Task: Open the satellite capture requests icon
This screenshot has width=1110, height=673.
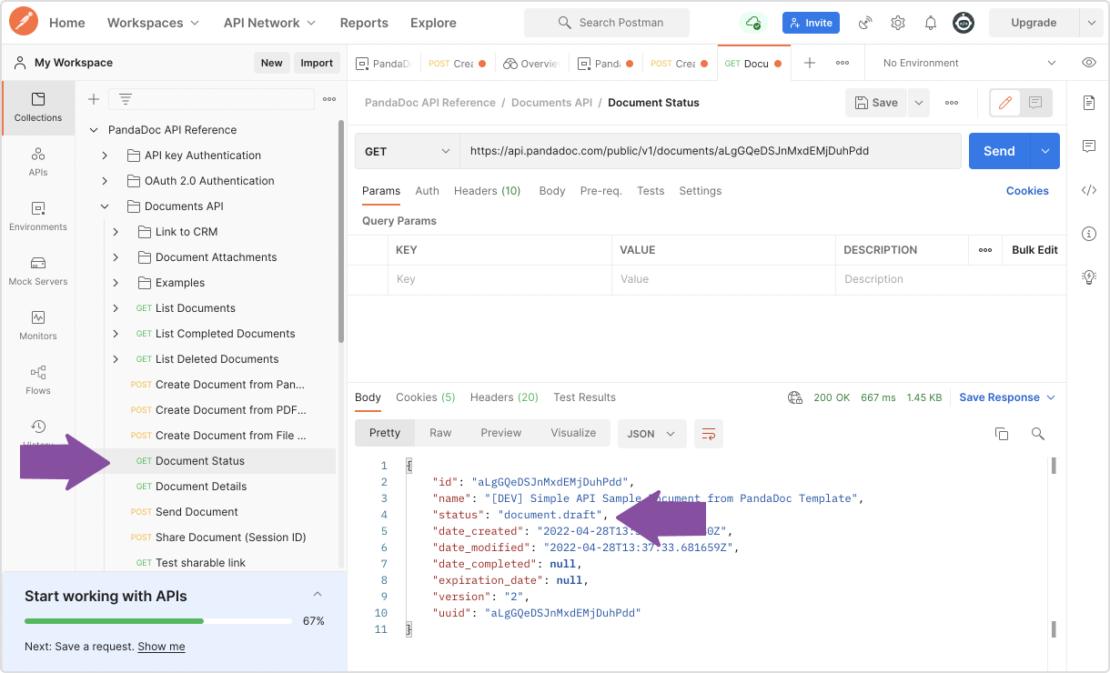Action: click(865, 23)
